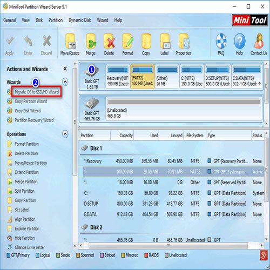The width and height of the screenshot is (270, 270).
Task: Click Delete Partition operation
Action: (26, 153)
